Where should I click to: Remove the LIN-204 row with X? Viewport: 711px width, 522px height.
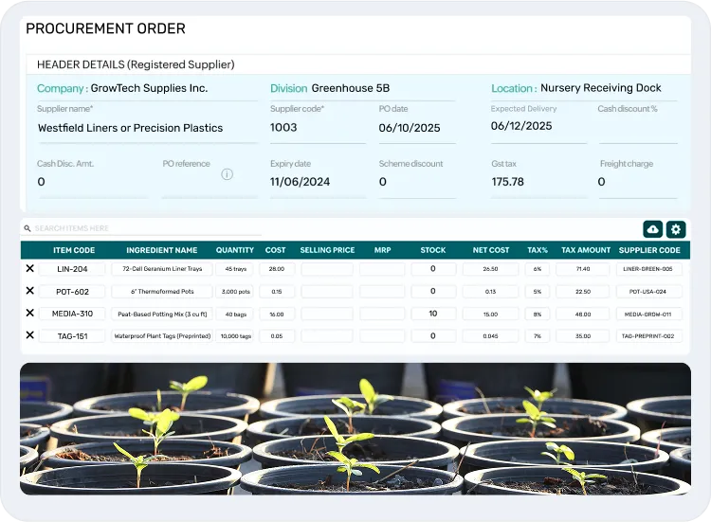pyautogui.click(x=30, y=268)
